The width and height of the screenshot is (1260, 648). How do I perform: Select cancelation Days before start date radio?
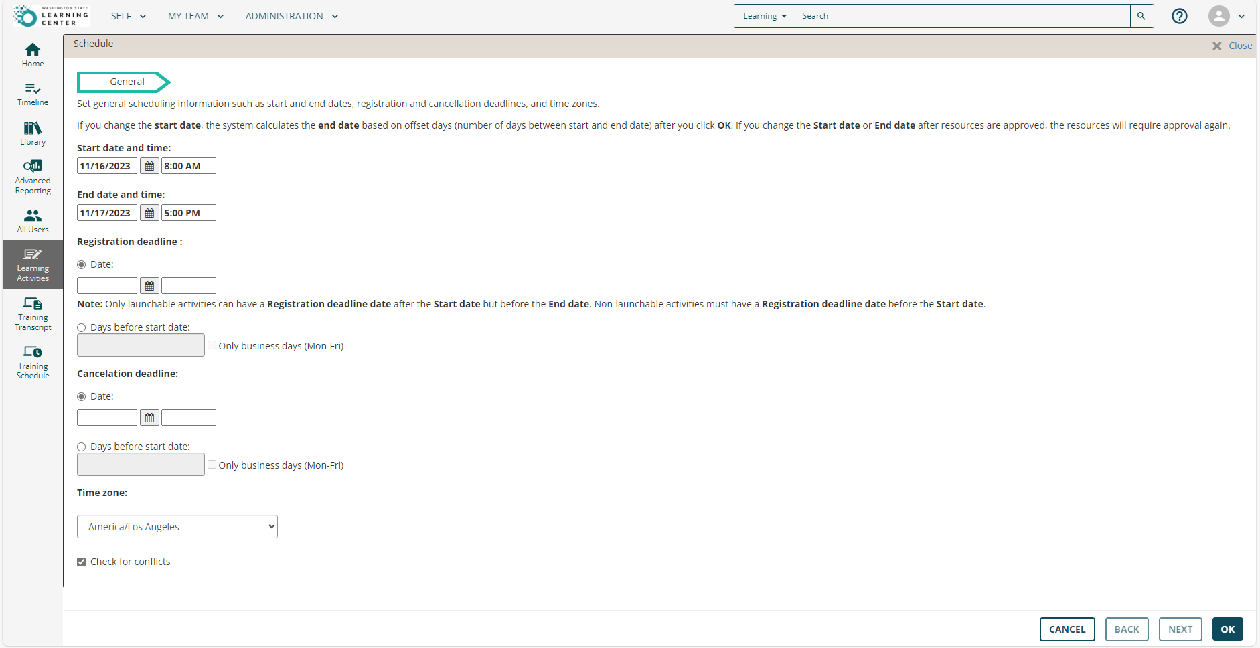pos(82,447)
